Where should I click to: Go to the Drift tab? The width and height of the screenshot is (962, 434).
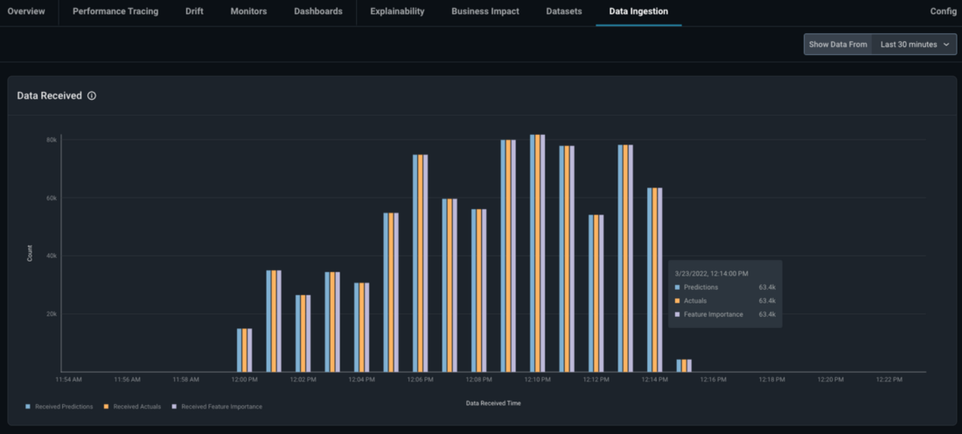[x=194, y=11]
